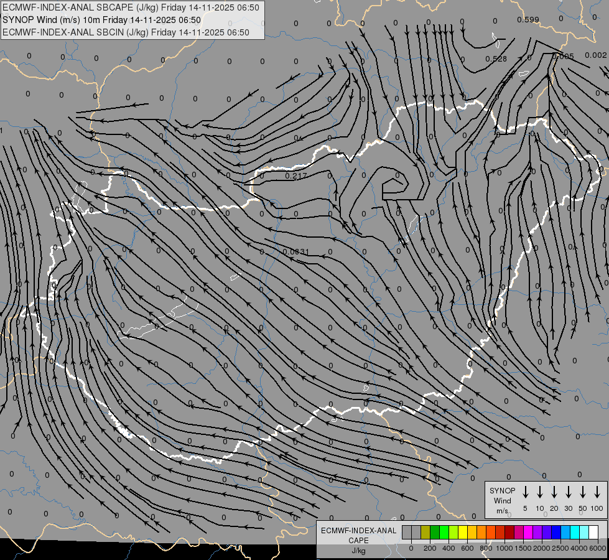
Task: Click the 600 tick on CAPE scale
Action: click(x=467, y=548)
